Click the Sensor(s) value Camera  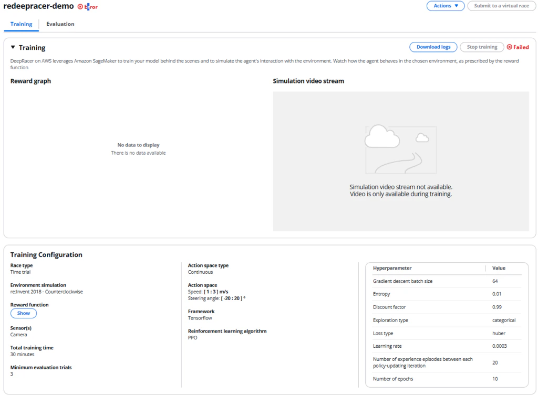18,335
